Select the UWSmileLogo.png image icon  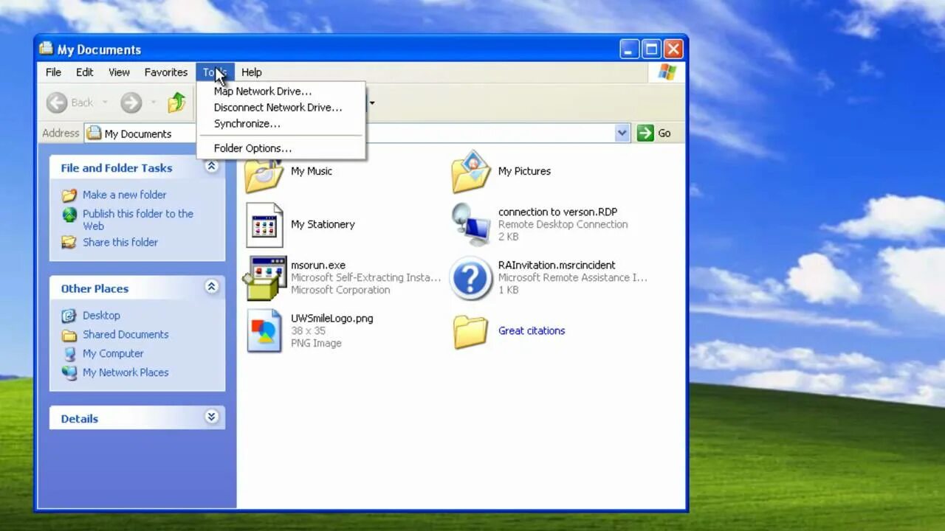tap(264, 331)
